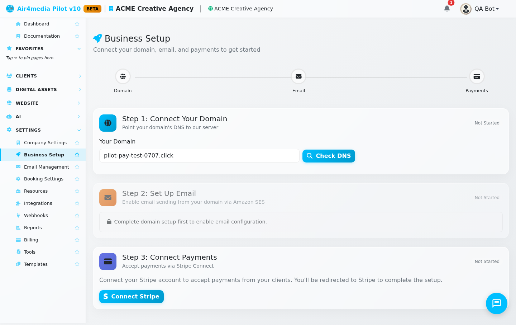This screenshot has height=325, width=516.
Task: Toggle favorite star for Billing
Action: point(77,240)
